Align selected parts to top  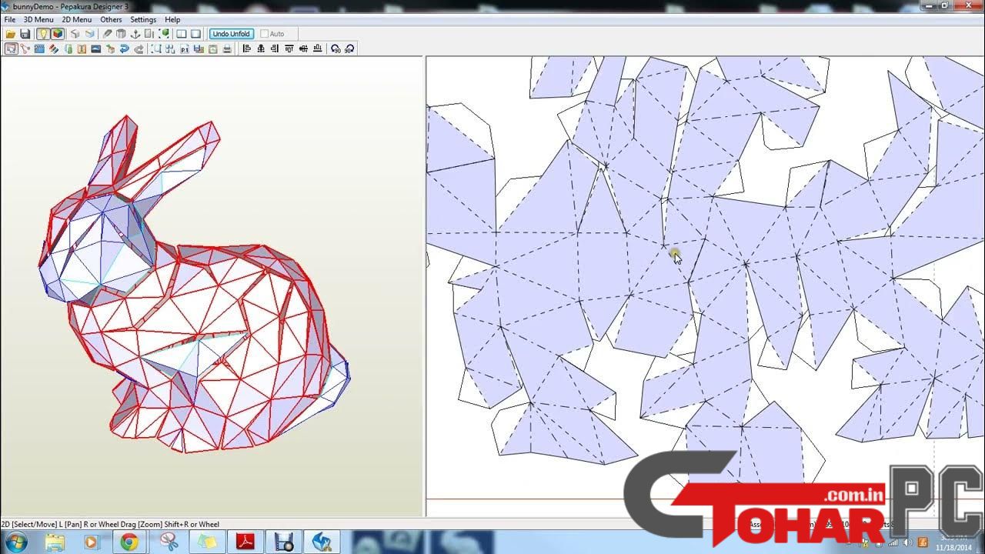[289, 48]
